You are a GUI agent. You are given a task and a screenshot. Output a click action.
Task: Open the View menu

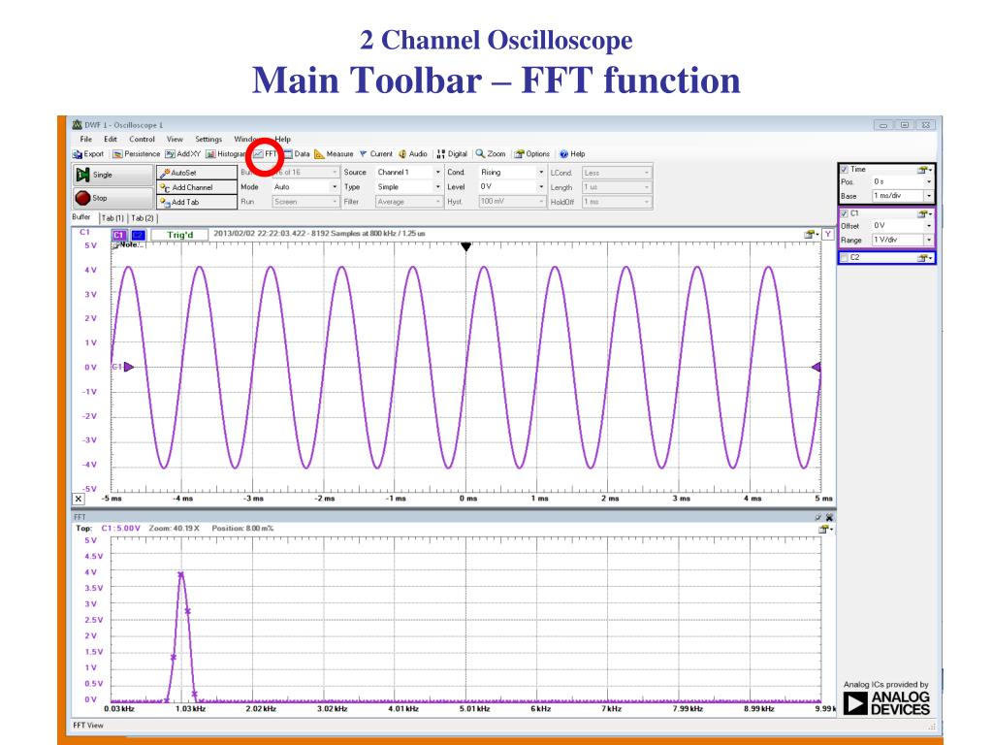(x=175, y=139)
